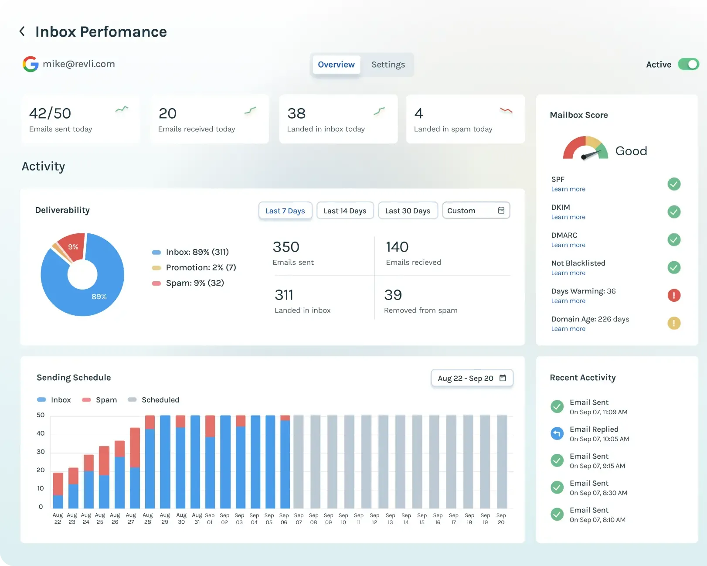Open Learn more under DMARC

568,245
